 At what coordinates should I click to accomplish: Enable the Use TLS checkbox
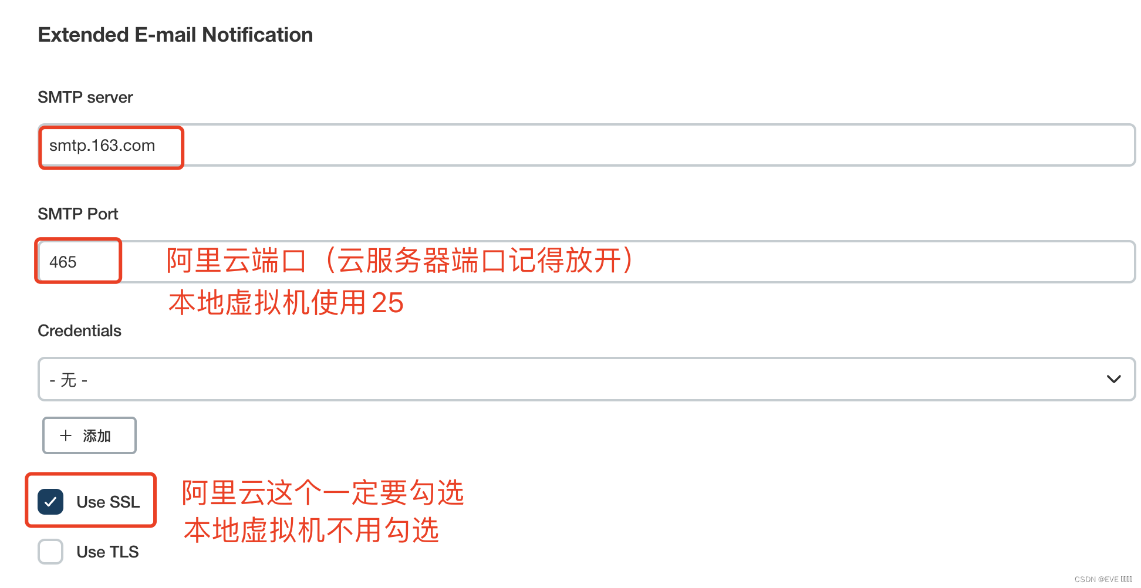(x=50, y=552)
